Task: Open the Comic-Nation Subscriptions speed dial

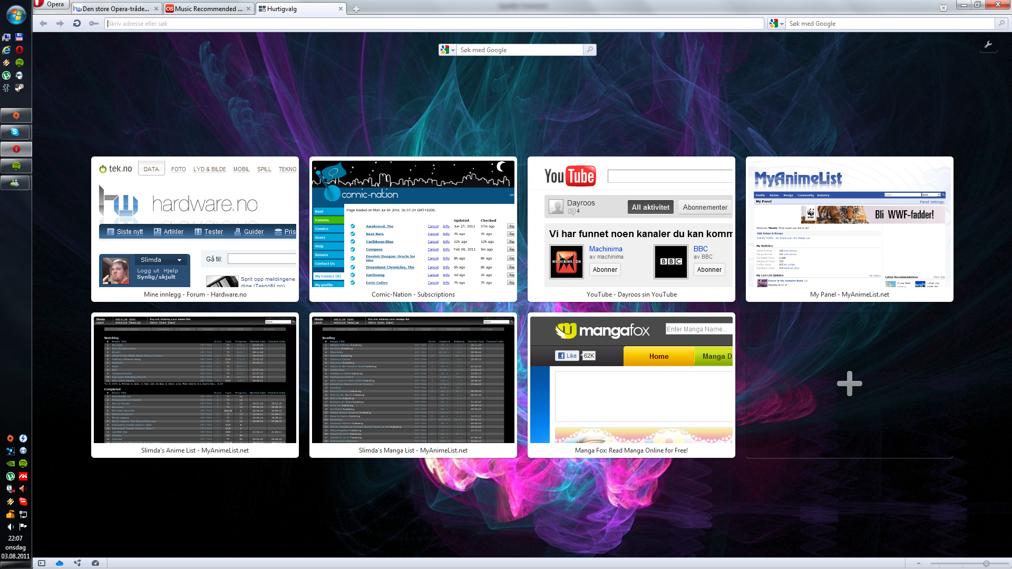Action: point(413,229)
